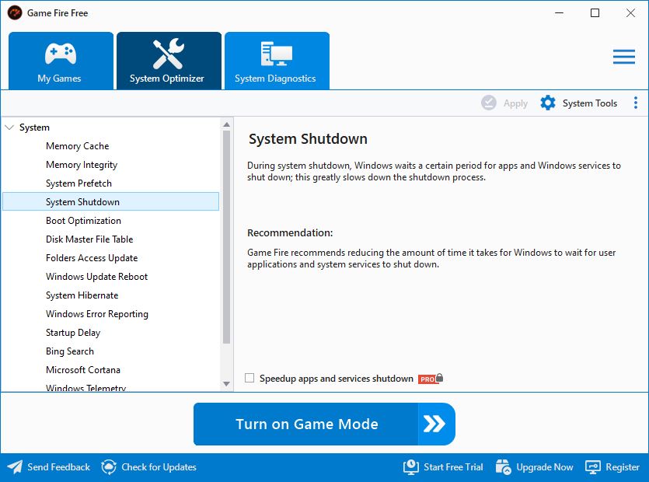This screenshot has width=649, height=482.
Task: Open System Tools label button
Action: [590, 103]
